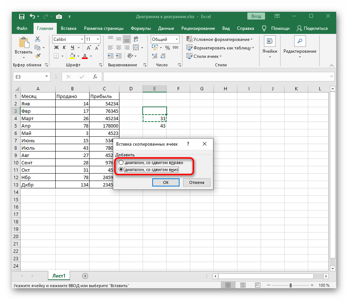348x300 pixels.
Task: Switch to the Вставка ribbon tab
Action: (x=69, y=28)
